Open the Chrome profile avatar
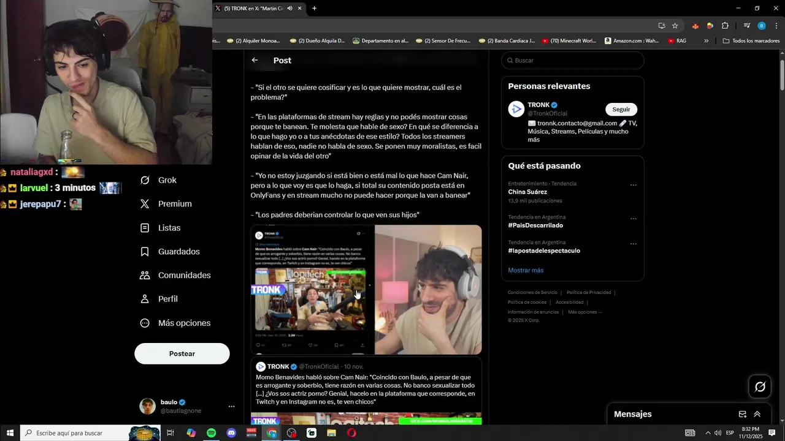 [x=762, y=26]
